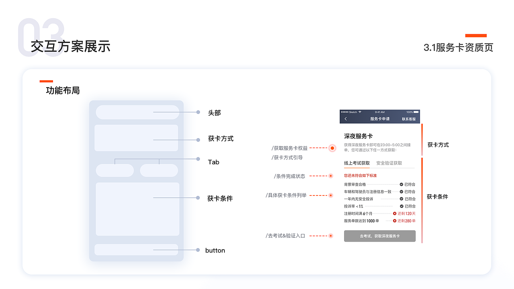Select the 线上考试获取 tab

tap(357, 163)
